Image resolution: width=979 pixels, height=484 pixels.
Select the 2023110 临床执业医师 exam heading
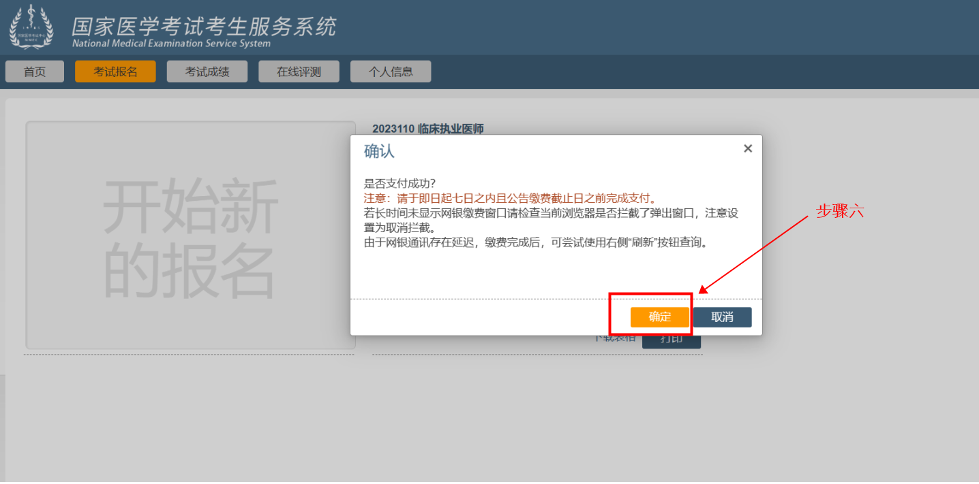(428, 129)
